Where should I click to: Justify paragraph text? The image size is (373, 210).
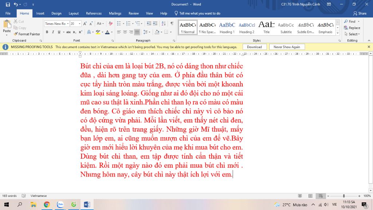tap(137, 32)
